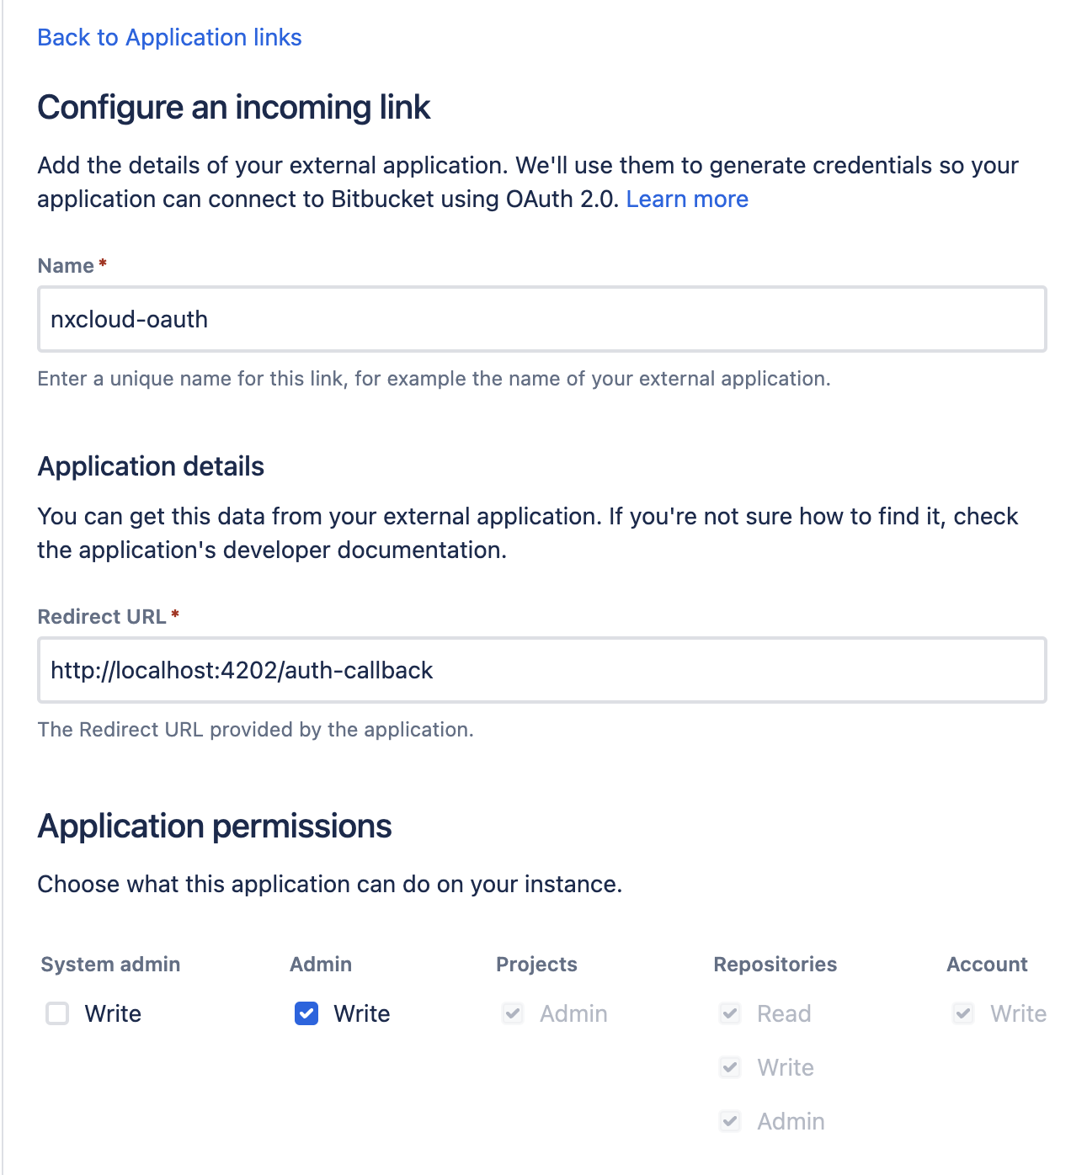Image resolution: width=1071 pixels, height=1175 pixels.
Task: Click the Projects Admin checkbox
Action: pos(513,1013)
